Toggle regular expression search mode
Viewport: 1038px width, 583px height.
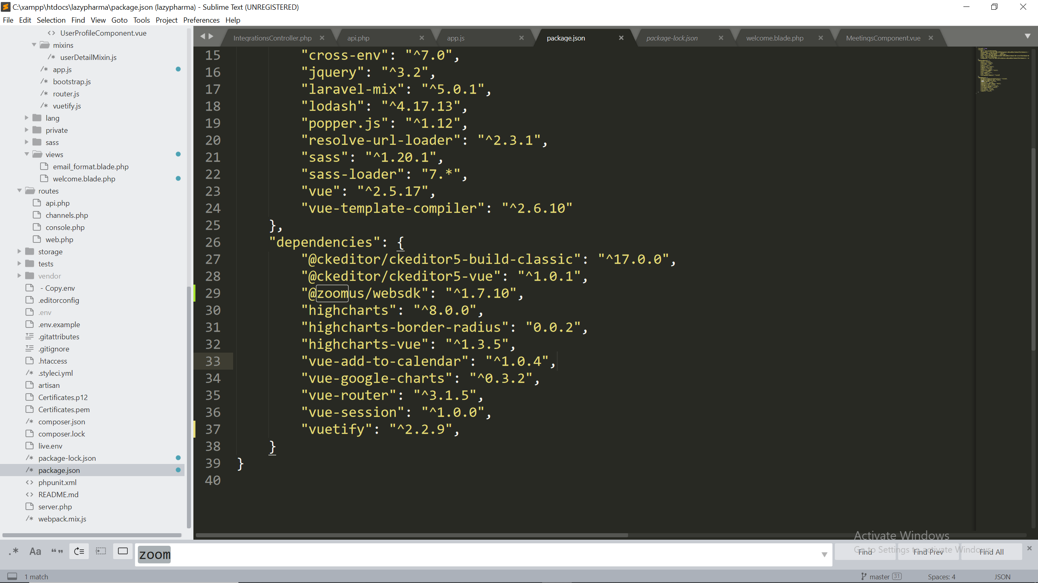tap(14, 551)
